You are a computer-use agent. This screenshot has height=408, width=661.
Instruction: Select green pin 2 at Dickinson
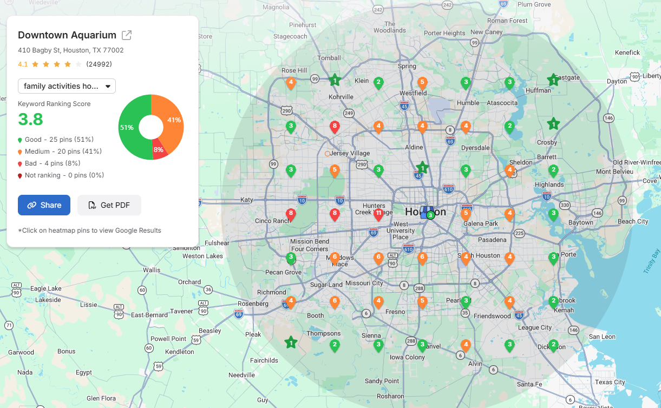pos(553,345)
